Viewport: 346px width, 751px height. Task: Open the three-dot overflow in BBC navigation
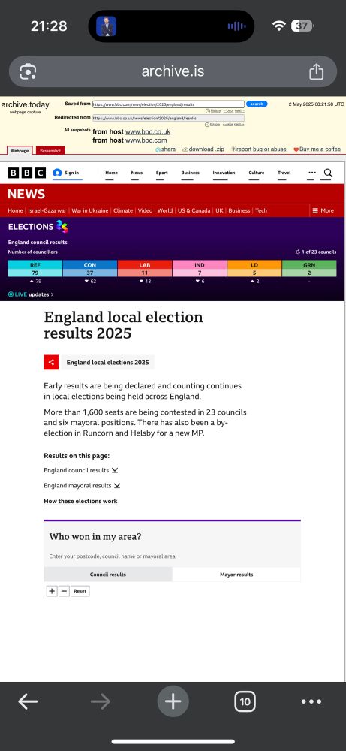pyautogui.click(x=312, y=173)
